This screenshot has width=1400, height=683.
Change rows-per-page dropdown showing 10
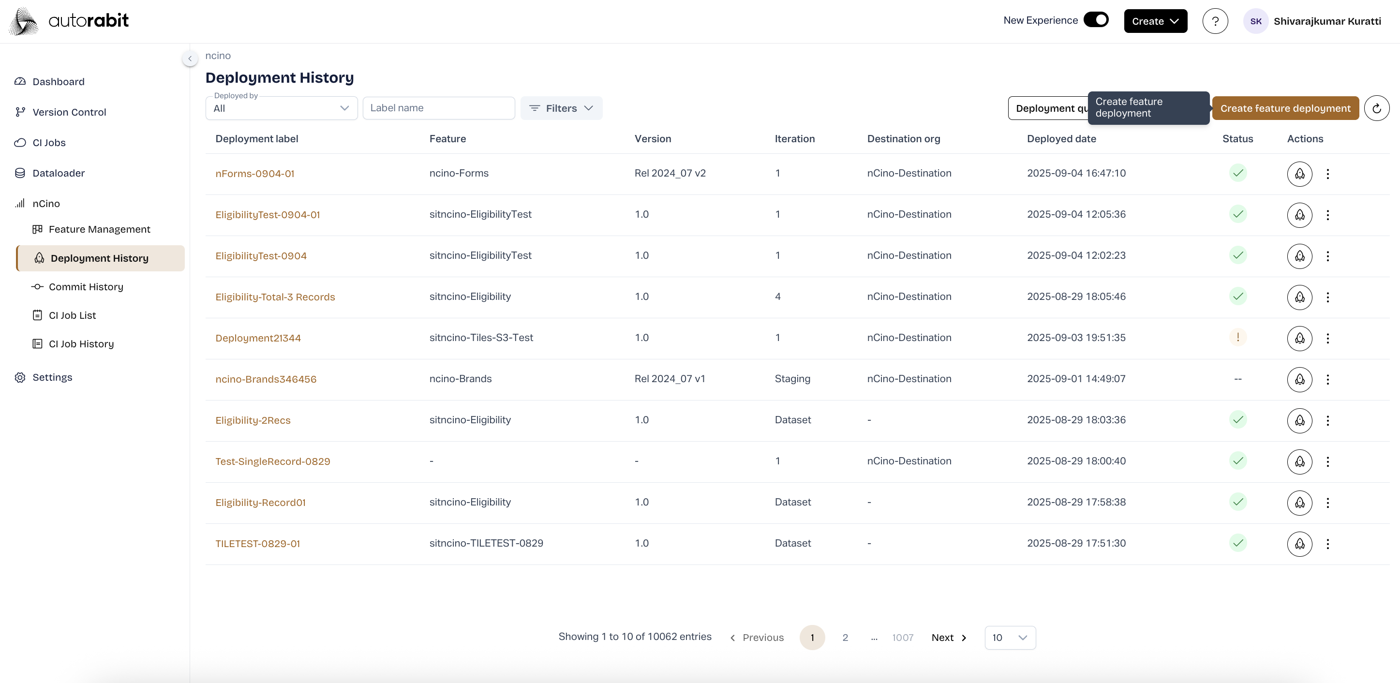(x=1009, y=638)
